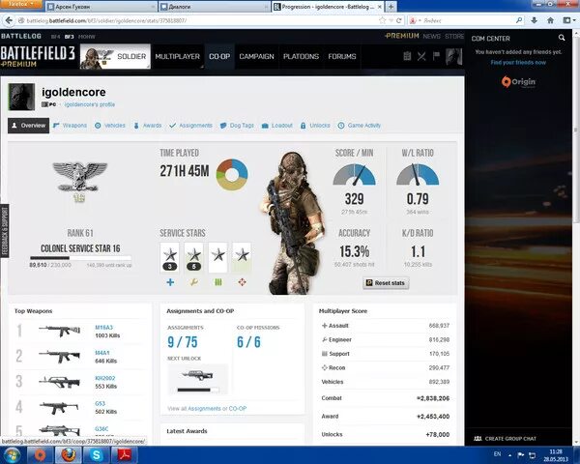The width and height of the screenshot is (580, 464).
Task: Click the Origin logo in sidebar
Action: coord(518,82)
